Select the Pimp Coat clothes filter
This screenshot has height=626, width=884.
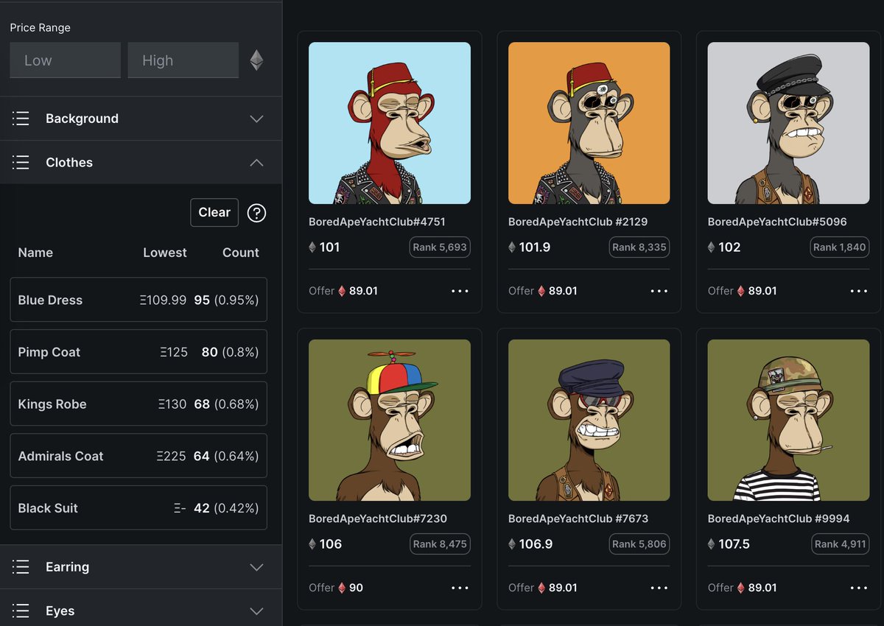click(x=138, y=352)
